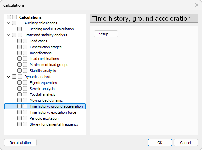
Task: Collapse the Dynamic analysis branch
Action: coord(9,77)
